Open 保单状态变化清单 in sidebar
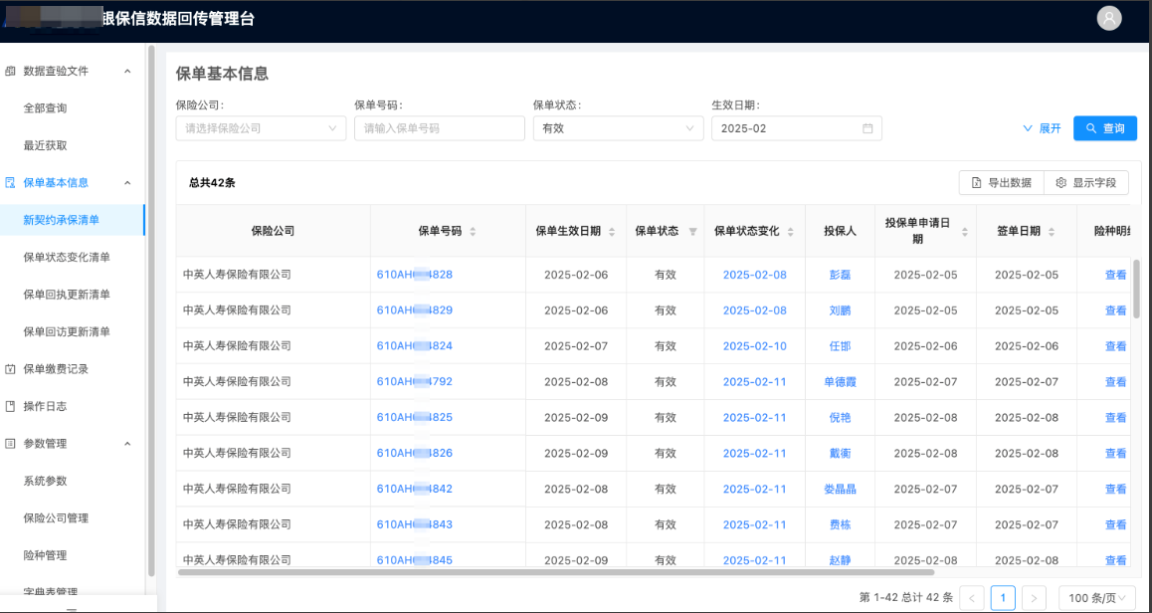 [x=67, y=257]
